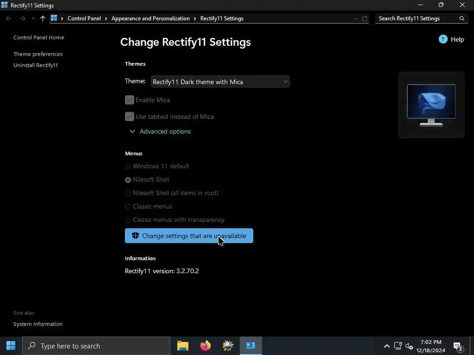474x355 pixels.
Task: Minimize the Rectify11 Settings window
Action: 420,5
